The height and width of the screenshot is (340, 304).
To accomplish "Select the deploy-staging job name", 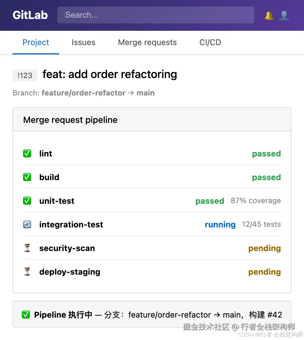I will [x=70, y=272].
